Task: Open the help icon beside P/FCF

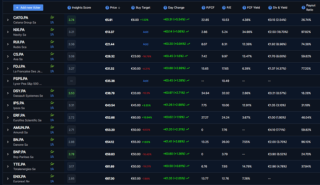Action: click(203, 8)
